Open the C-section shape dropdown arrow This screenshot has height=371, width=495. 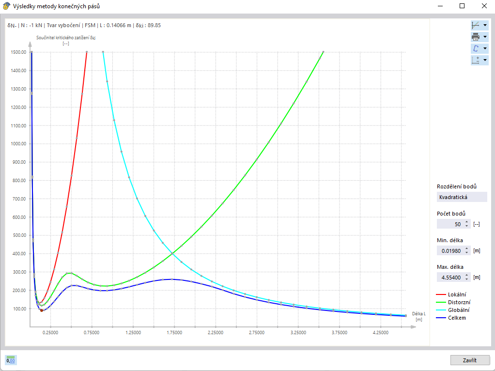[485, 48]
